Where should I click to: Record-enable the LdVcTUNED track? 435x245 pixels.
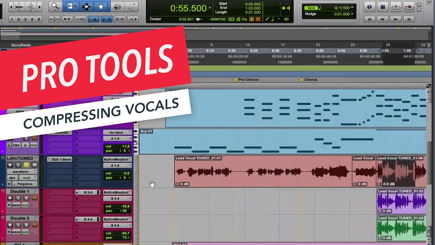coord(10,165)
